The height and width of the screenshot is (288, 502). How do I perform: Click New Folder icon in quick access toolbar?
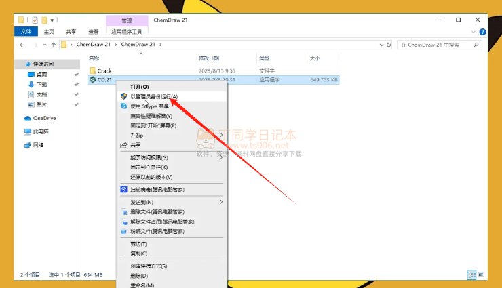[x=44, y=20]
